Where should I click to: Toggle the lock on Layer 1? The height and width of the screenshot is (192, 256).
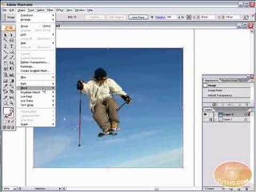pyautogui.click(x=211, y=119)
